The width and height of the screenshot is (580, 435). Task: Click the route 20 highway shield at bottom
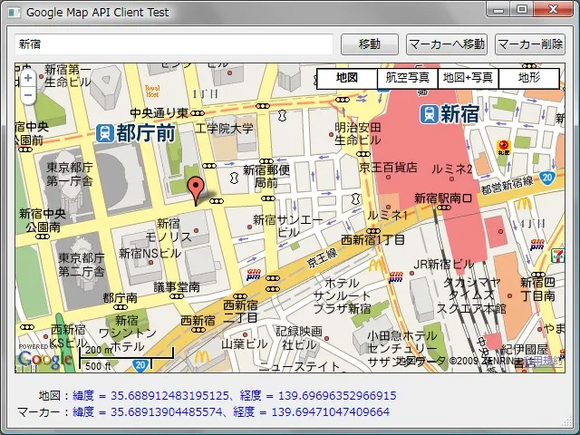click(x=140, y=365)
